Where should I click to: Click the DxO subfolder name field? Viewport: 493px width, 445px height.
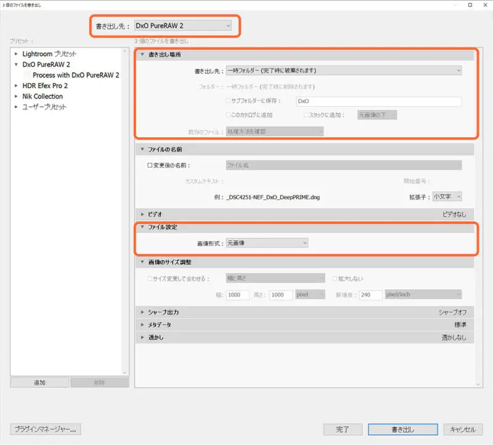click(378, 101)
